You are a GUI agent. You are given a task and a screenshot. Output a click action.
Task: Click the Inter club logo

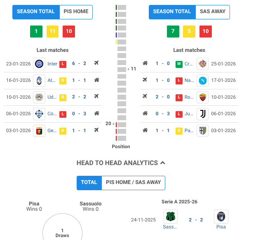pyautogui.click(x=39, y=64)
